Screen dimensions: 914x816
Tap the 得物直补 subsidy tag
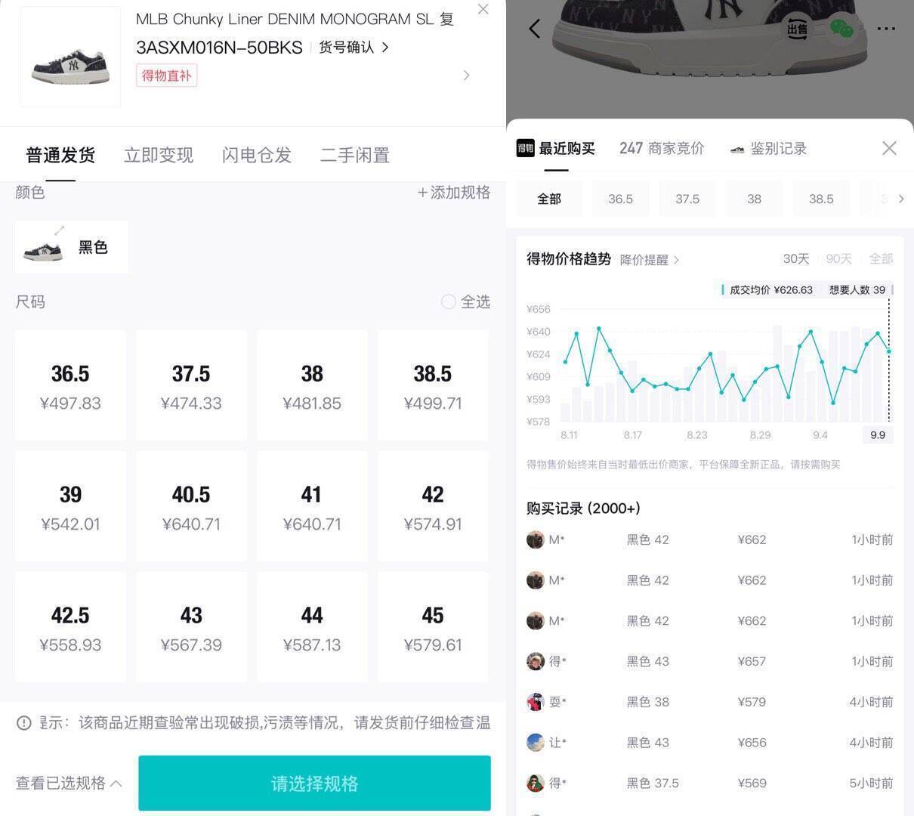tap(166, 76)
